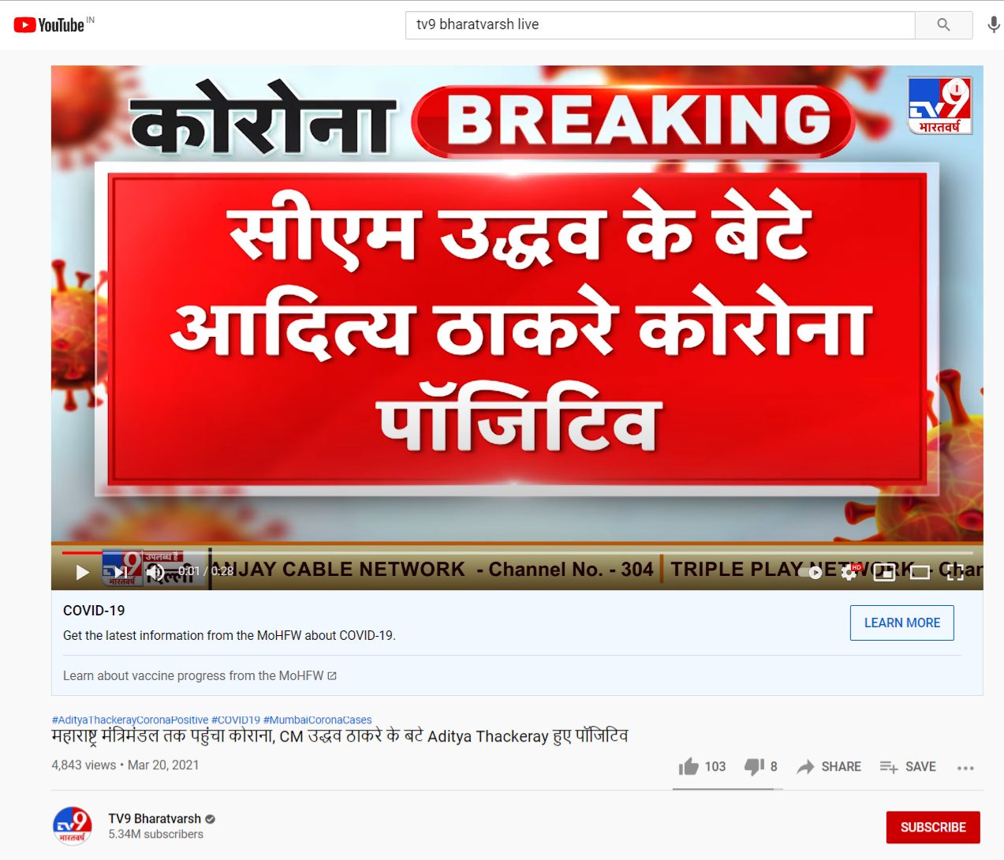Subscribe to TV9 Bharatvarsh

(933, 828)
